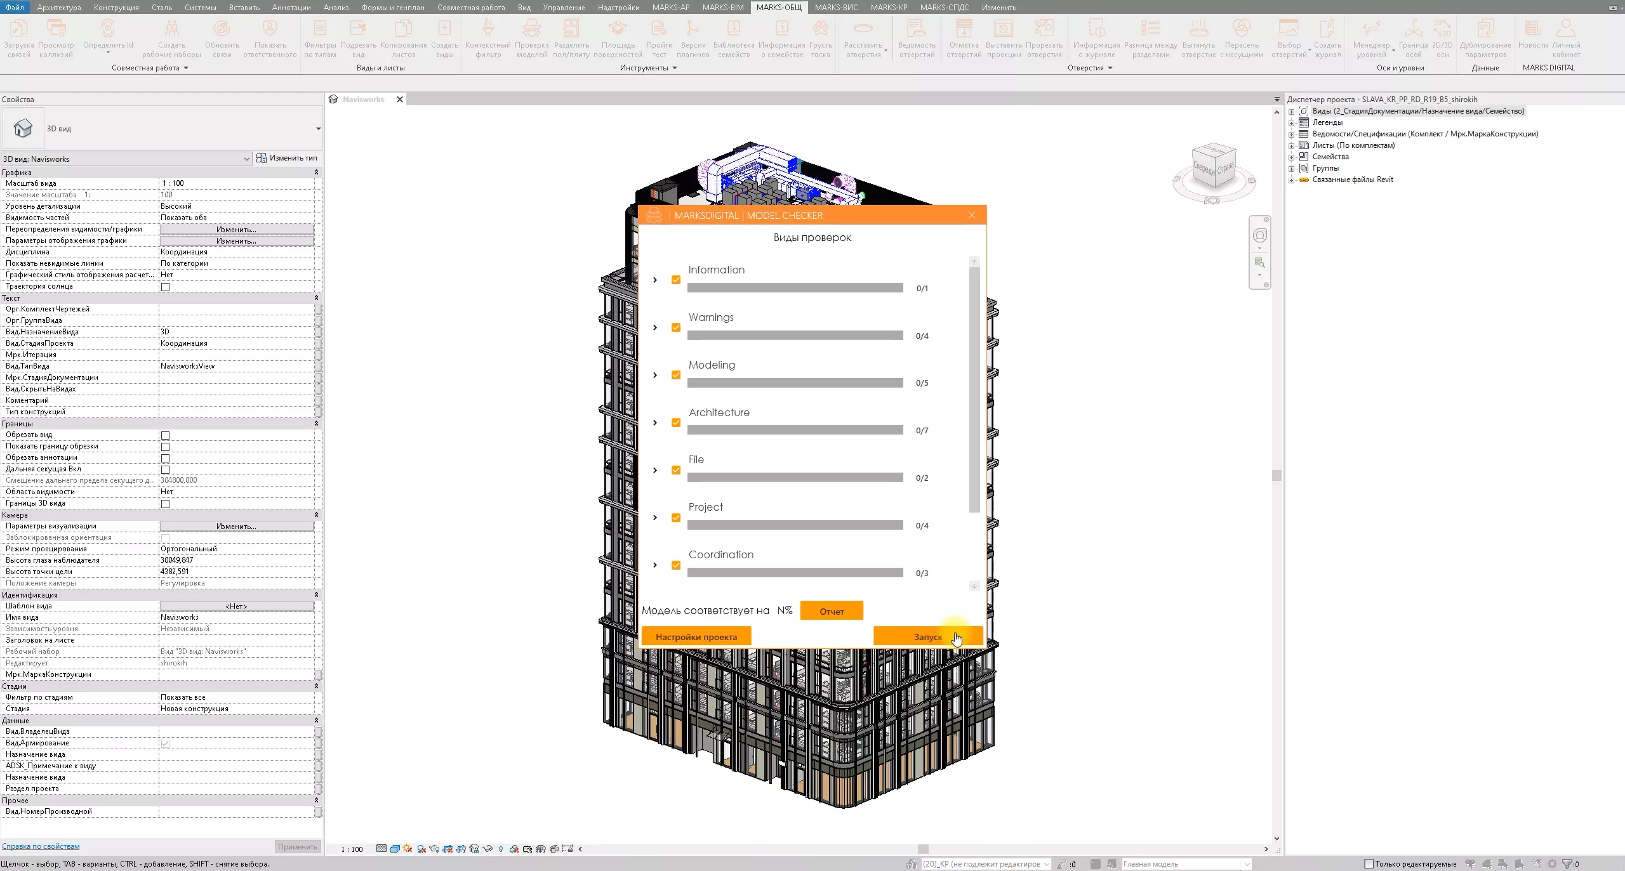Click the Architecture progress bar
The height and width of the screenshot is (871, 1625).
click(795, 430)
